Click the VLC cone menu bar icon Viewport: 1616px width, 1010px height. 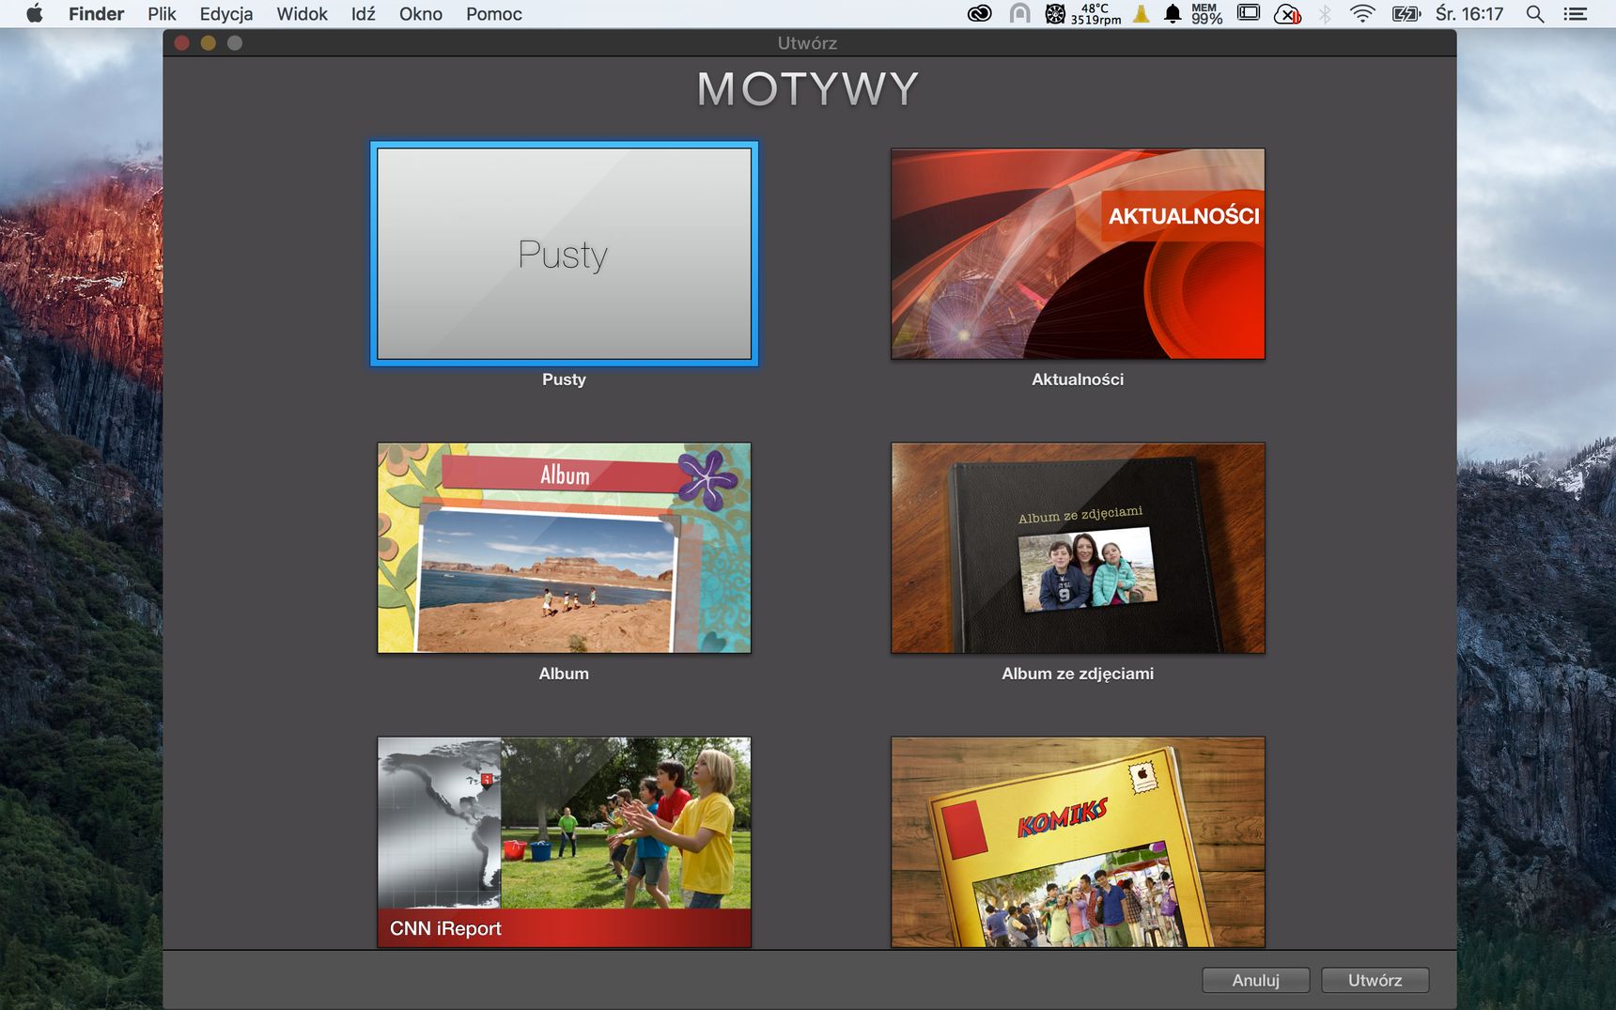click(x=1142, y=14)
